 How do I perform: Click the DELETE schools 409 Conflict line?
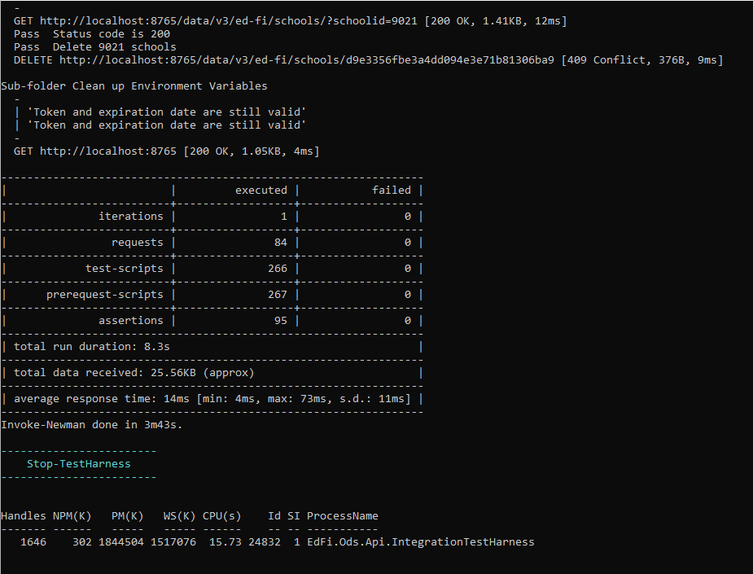[x=368, y=60]
